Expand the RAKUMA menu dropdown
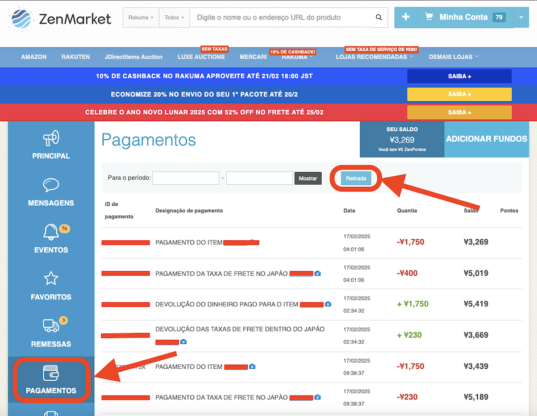Viewport: 537px width, 416px height. 297,57
